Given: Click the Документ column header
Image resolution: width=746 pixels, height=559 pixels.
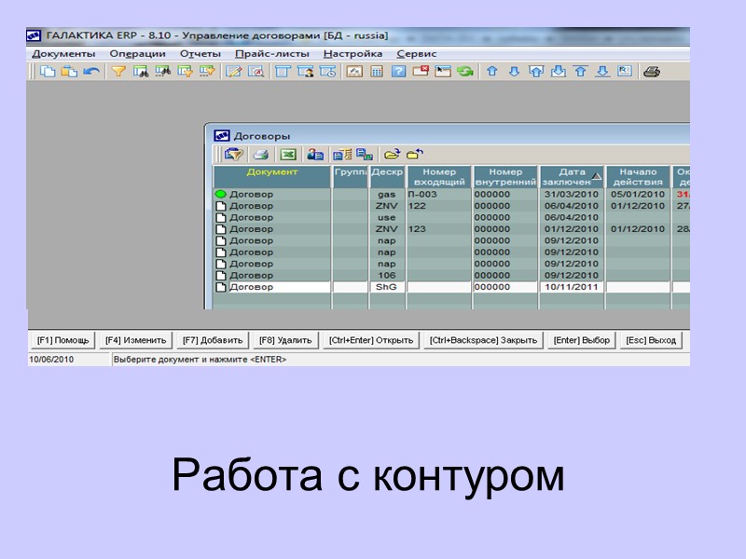Looking at the screenshot, I should [x=272, y=177].
